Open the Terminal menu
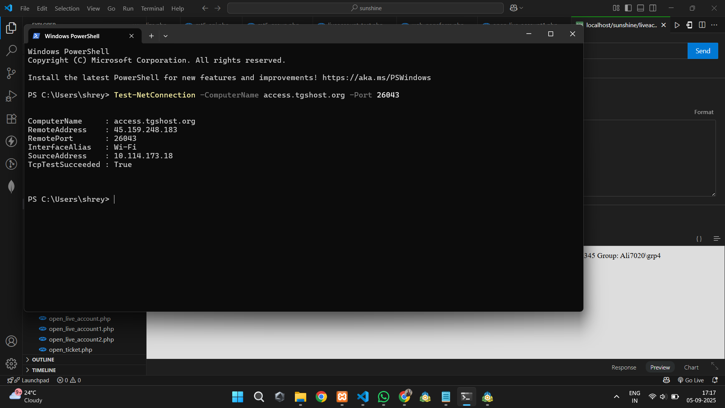The width and height of the screenshot is (725, 408). [x=152, y=8]
